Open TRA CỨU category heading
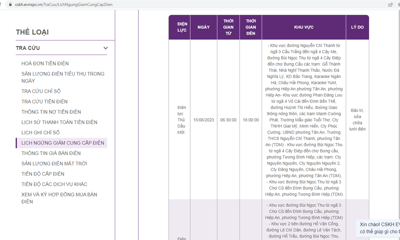400x240 pixels. [x=28, y=48]
